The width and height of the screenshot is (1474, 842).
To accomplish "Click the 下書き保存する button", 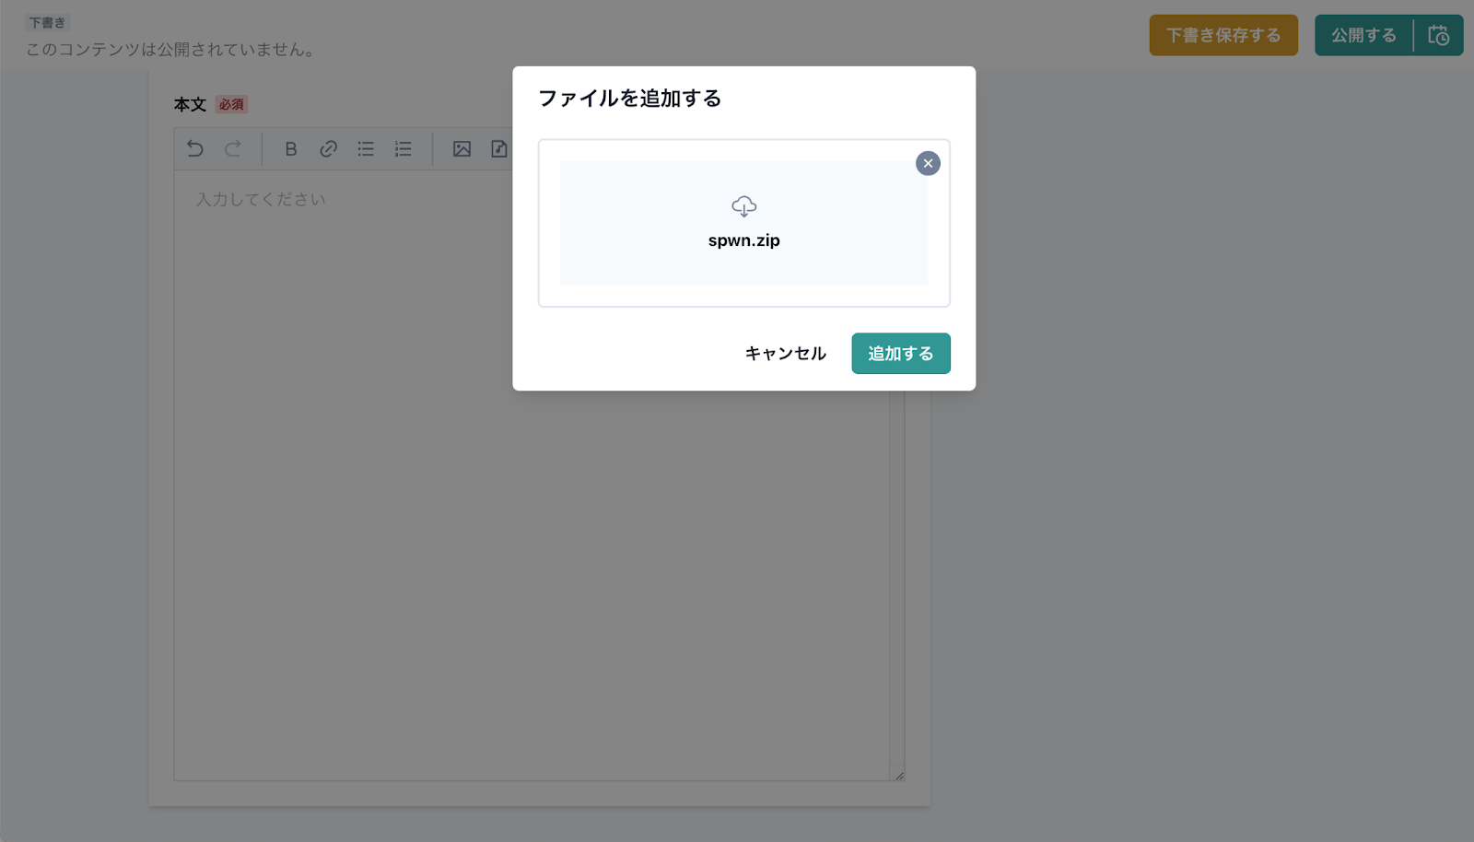I will click(1222, 35).
